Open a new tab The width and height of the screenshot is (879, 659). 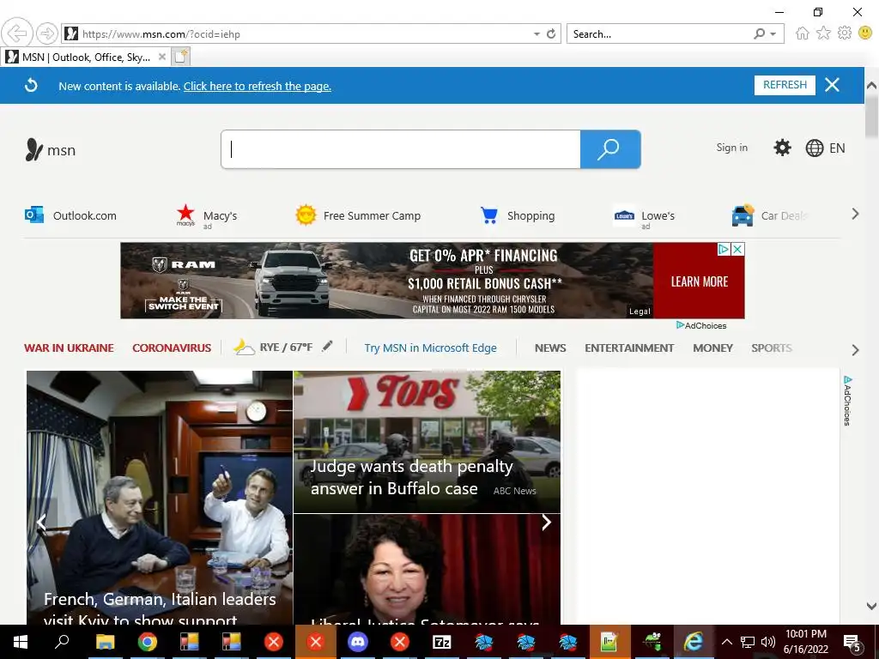click(x=180, y=57)
